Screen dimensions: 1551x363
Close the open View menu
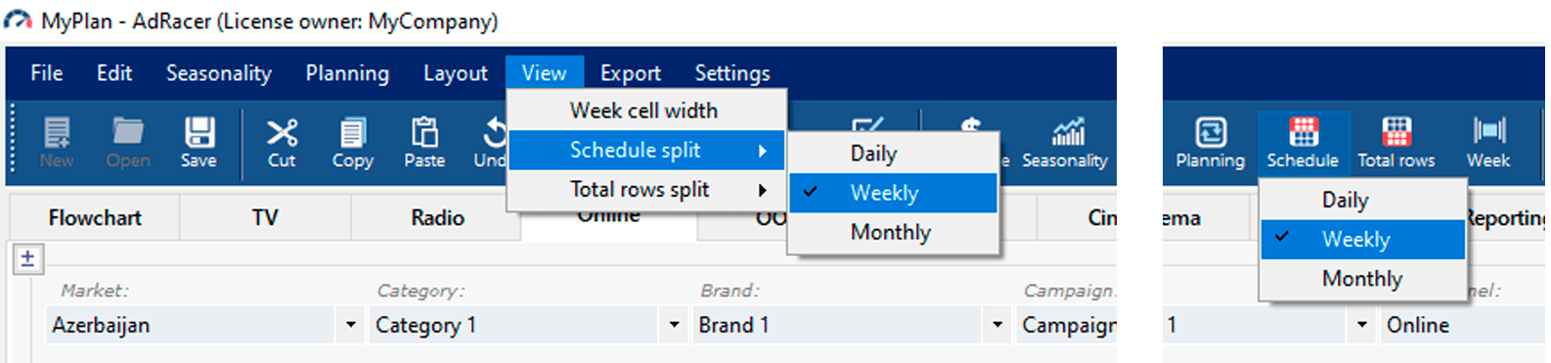[x=544, y=73]
